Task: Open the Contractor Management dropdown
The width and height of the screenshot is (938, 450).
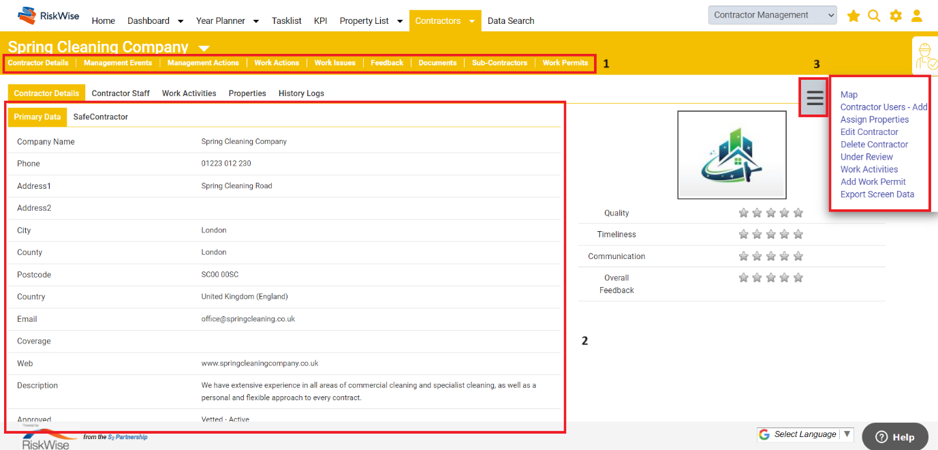Action: click(772, 15)
